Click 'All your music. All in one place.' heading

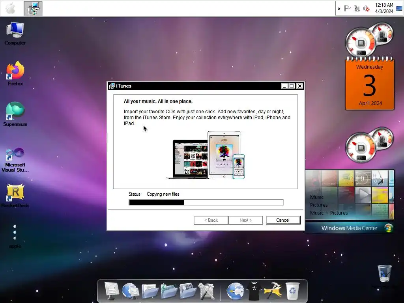click(x=158, y=101)
